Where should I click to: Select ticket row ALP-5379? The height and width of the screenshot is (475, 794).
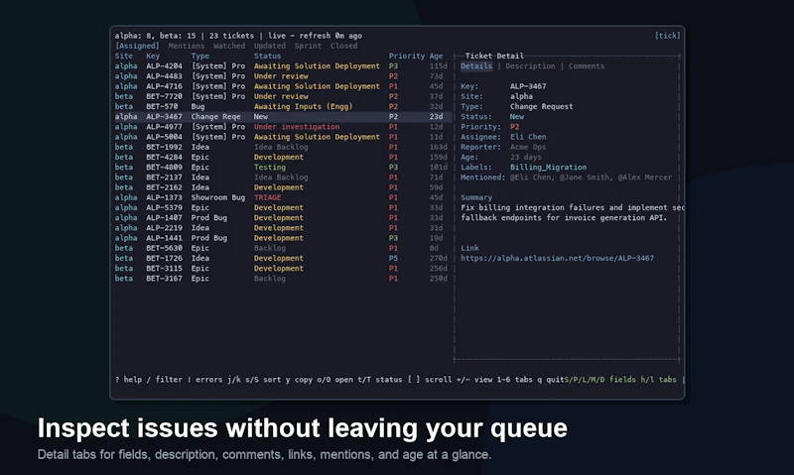[282, 208]
